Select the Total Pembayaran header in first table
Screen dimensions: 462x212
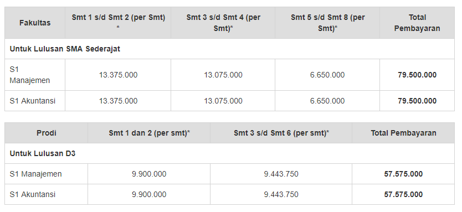coord(417,23)
